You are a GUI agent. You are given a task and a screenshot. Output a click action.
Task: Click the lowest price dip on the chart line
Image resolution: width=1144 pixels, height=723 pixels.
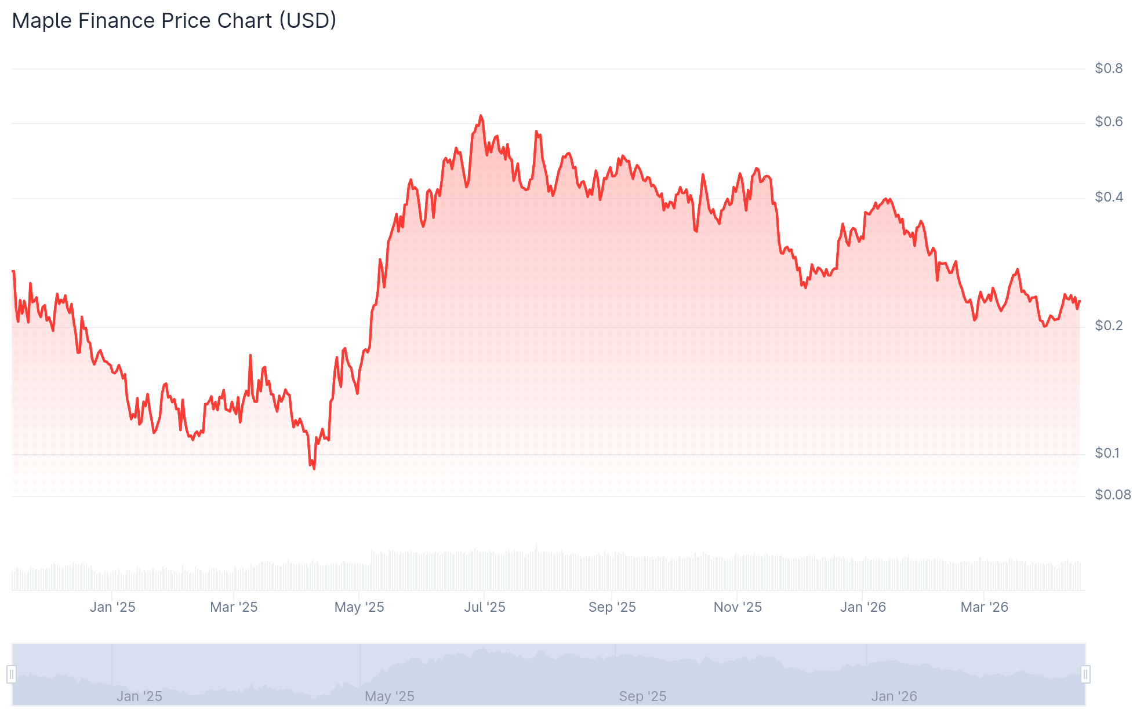(x=314, y=468)
